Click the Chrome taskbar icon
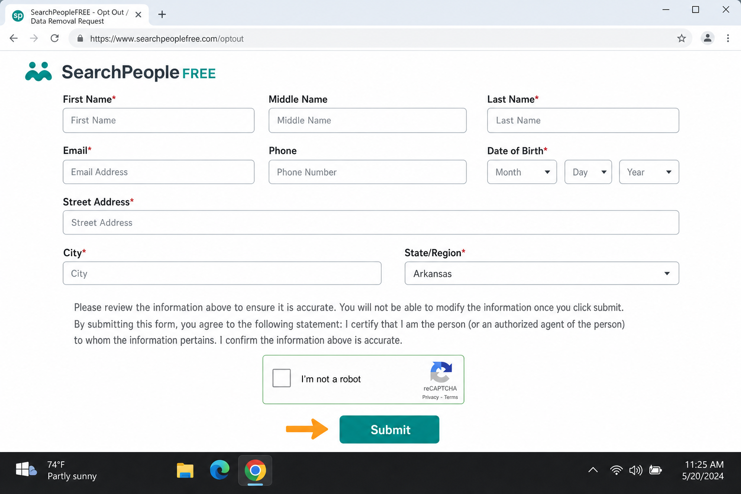 [255, 470]
